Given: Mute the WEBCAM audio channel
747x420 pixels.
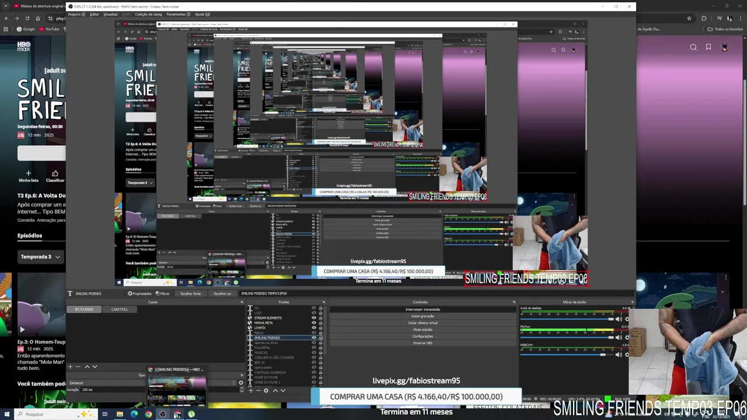Looking at the screenshot, I should point(619,355).
